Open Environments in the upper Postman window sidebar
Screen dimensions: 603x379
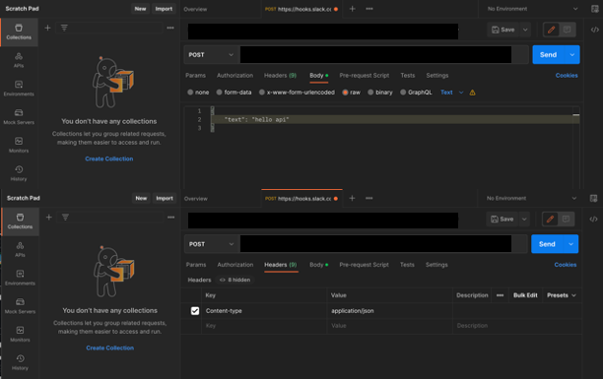[19, 89]
